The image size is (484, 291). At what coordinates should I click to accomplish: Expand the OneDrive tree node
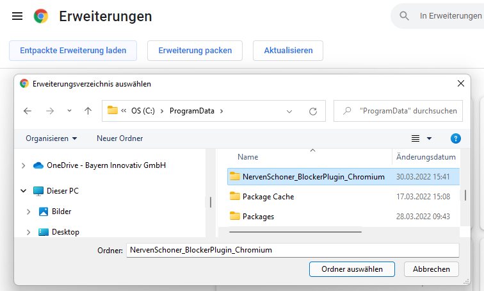pos(24,165)
